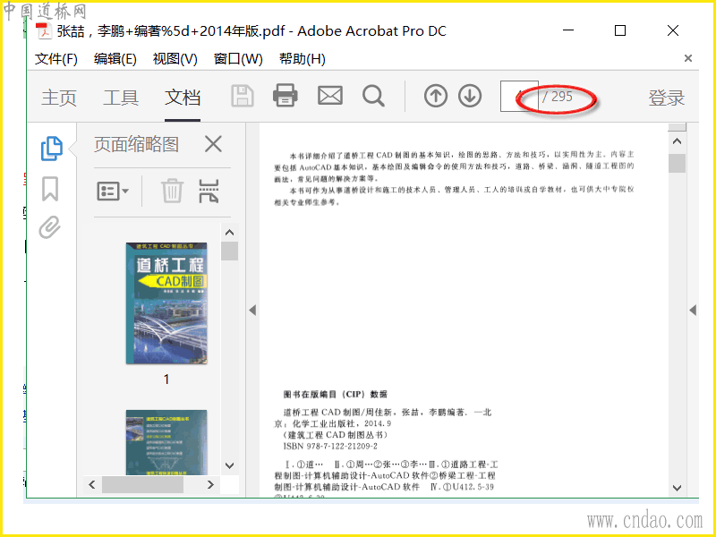Click thumbnail panel scroll down arrow
The image size is (716, 537).
pyautogui.click(x=230, y=465)
